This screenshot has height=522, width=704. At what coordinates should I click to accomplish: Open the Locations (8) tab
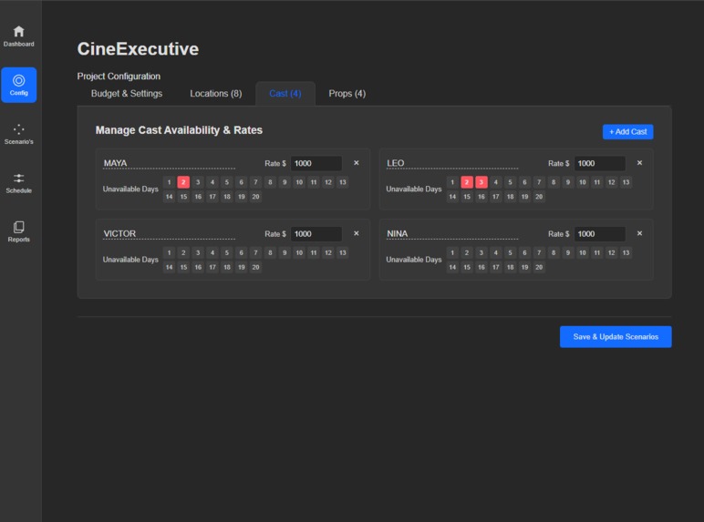215,94
